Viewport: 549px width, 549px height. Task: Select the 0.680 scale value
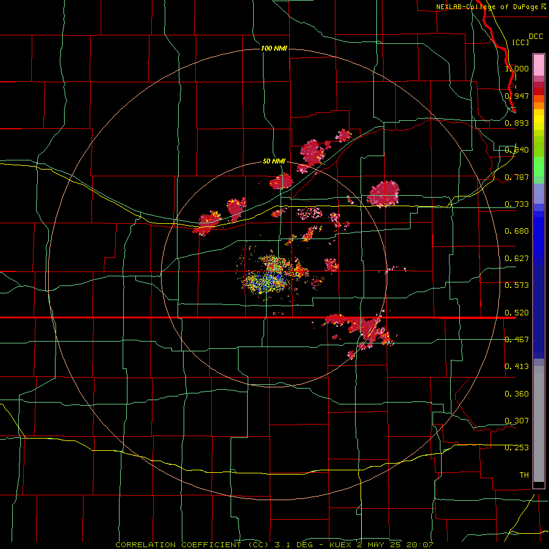[x=517, y=231]
